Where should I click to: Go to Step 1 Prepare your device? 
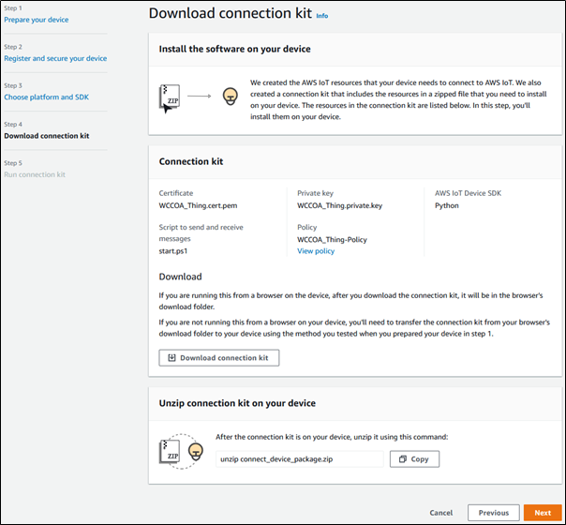click(36, 20)
